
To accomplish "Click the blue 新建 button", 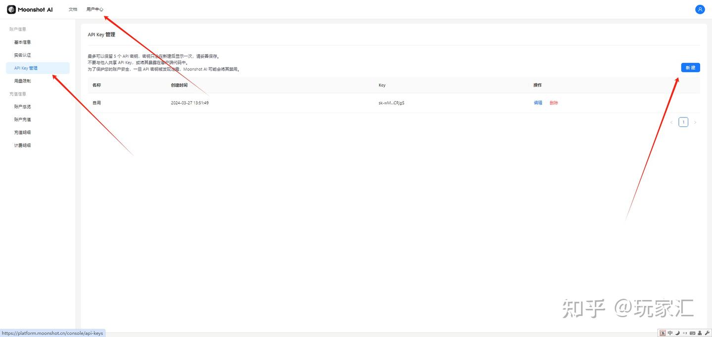I will (690, 68).
